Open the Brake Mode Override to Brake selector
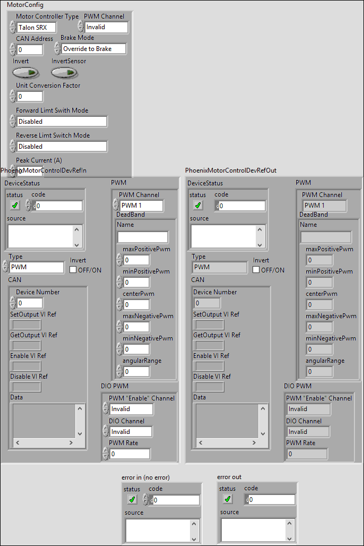The height and width of the screenshot is (546, 364). [x=93, y=49]
